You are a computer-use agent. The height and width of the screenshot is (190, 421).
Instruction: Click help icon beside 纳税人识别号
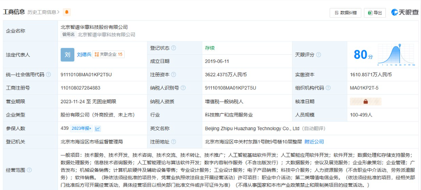183,88
